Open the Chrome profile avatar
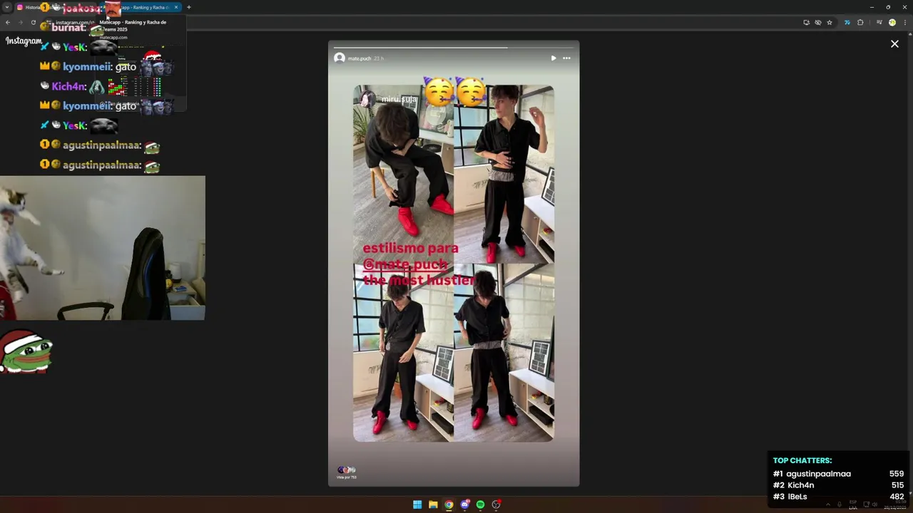Viewport: 913px width, 513px height. pos(892,22)
